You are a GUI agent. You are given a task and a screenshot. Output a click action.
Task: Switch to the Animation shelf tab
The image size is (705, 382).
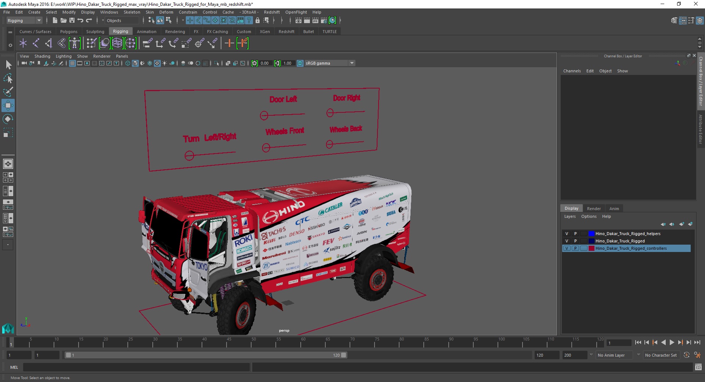coord(147,32)
